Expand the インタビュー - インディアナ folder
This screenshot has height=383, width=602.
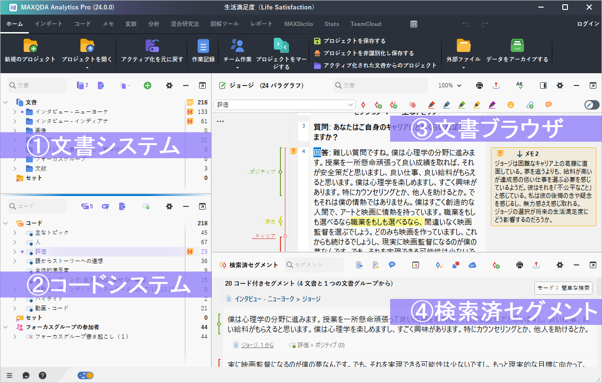coord(15,121)
